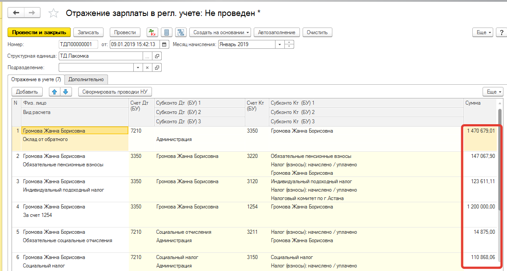Show postings with the Дт/Кт icon
Image resolution: width=507 pixels, height=271 pixels.
pos(152,32)
